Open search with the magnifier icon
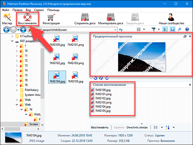Viewport: 193px width, 145px height. (x=180, y=29)
